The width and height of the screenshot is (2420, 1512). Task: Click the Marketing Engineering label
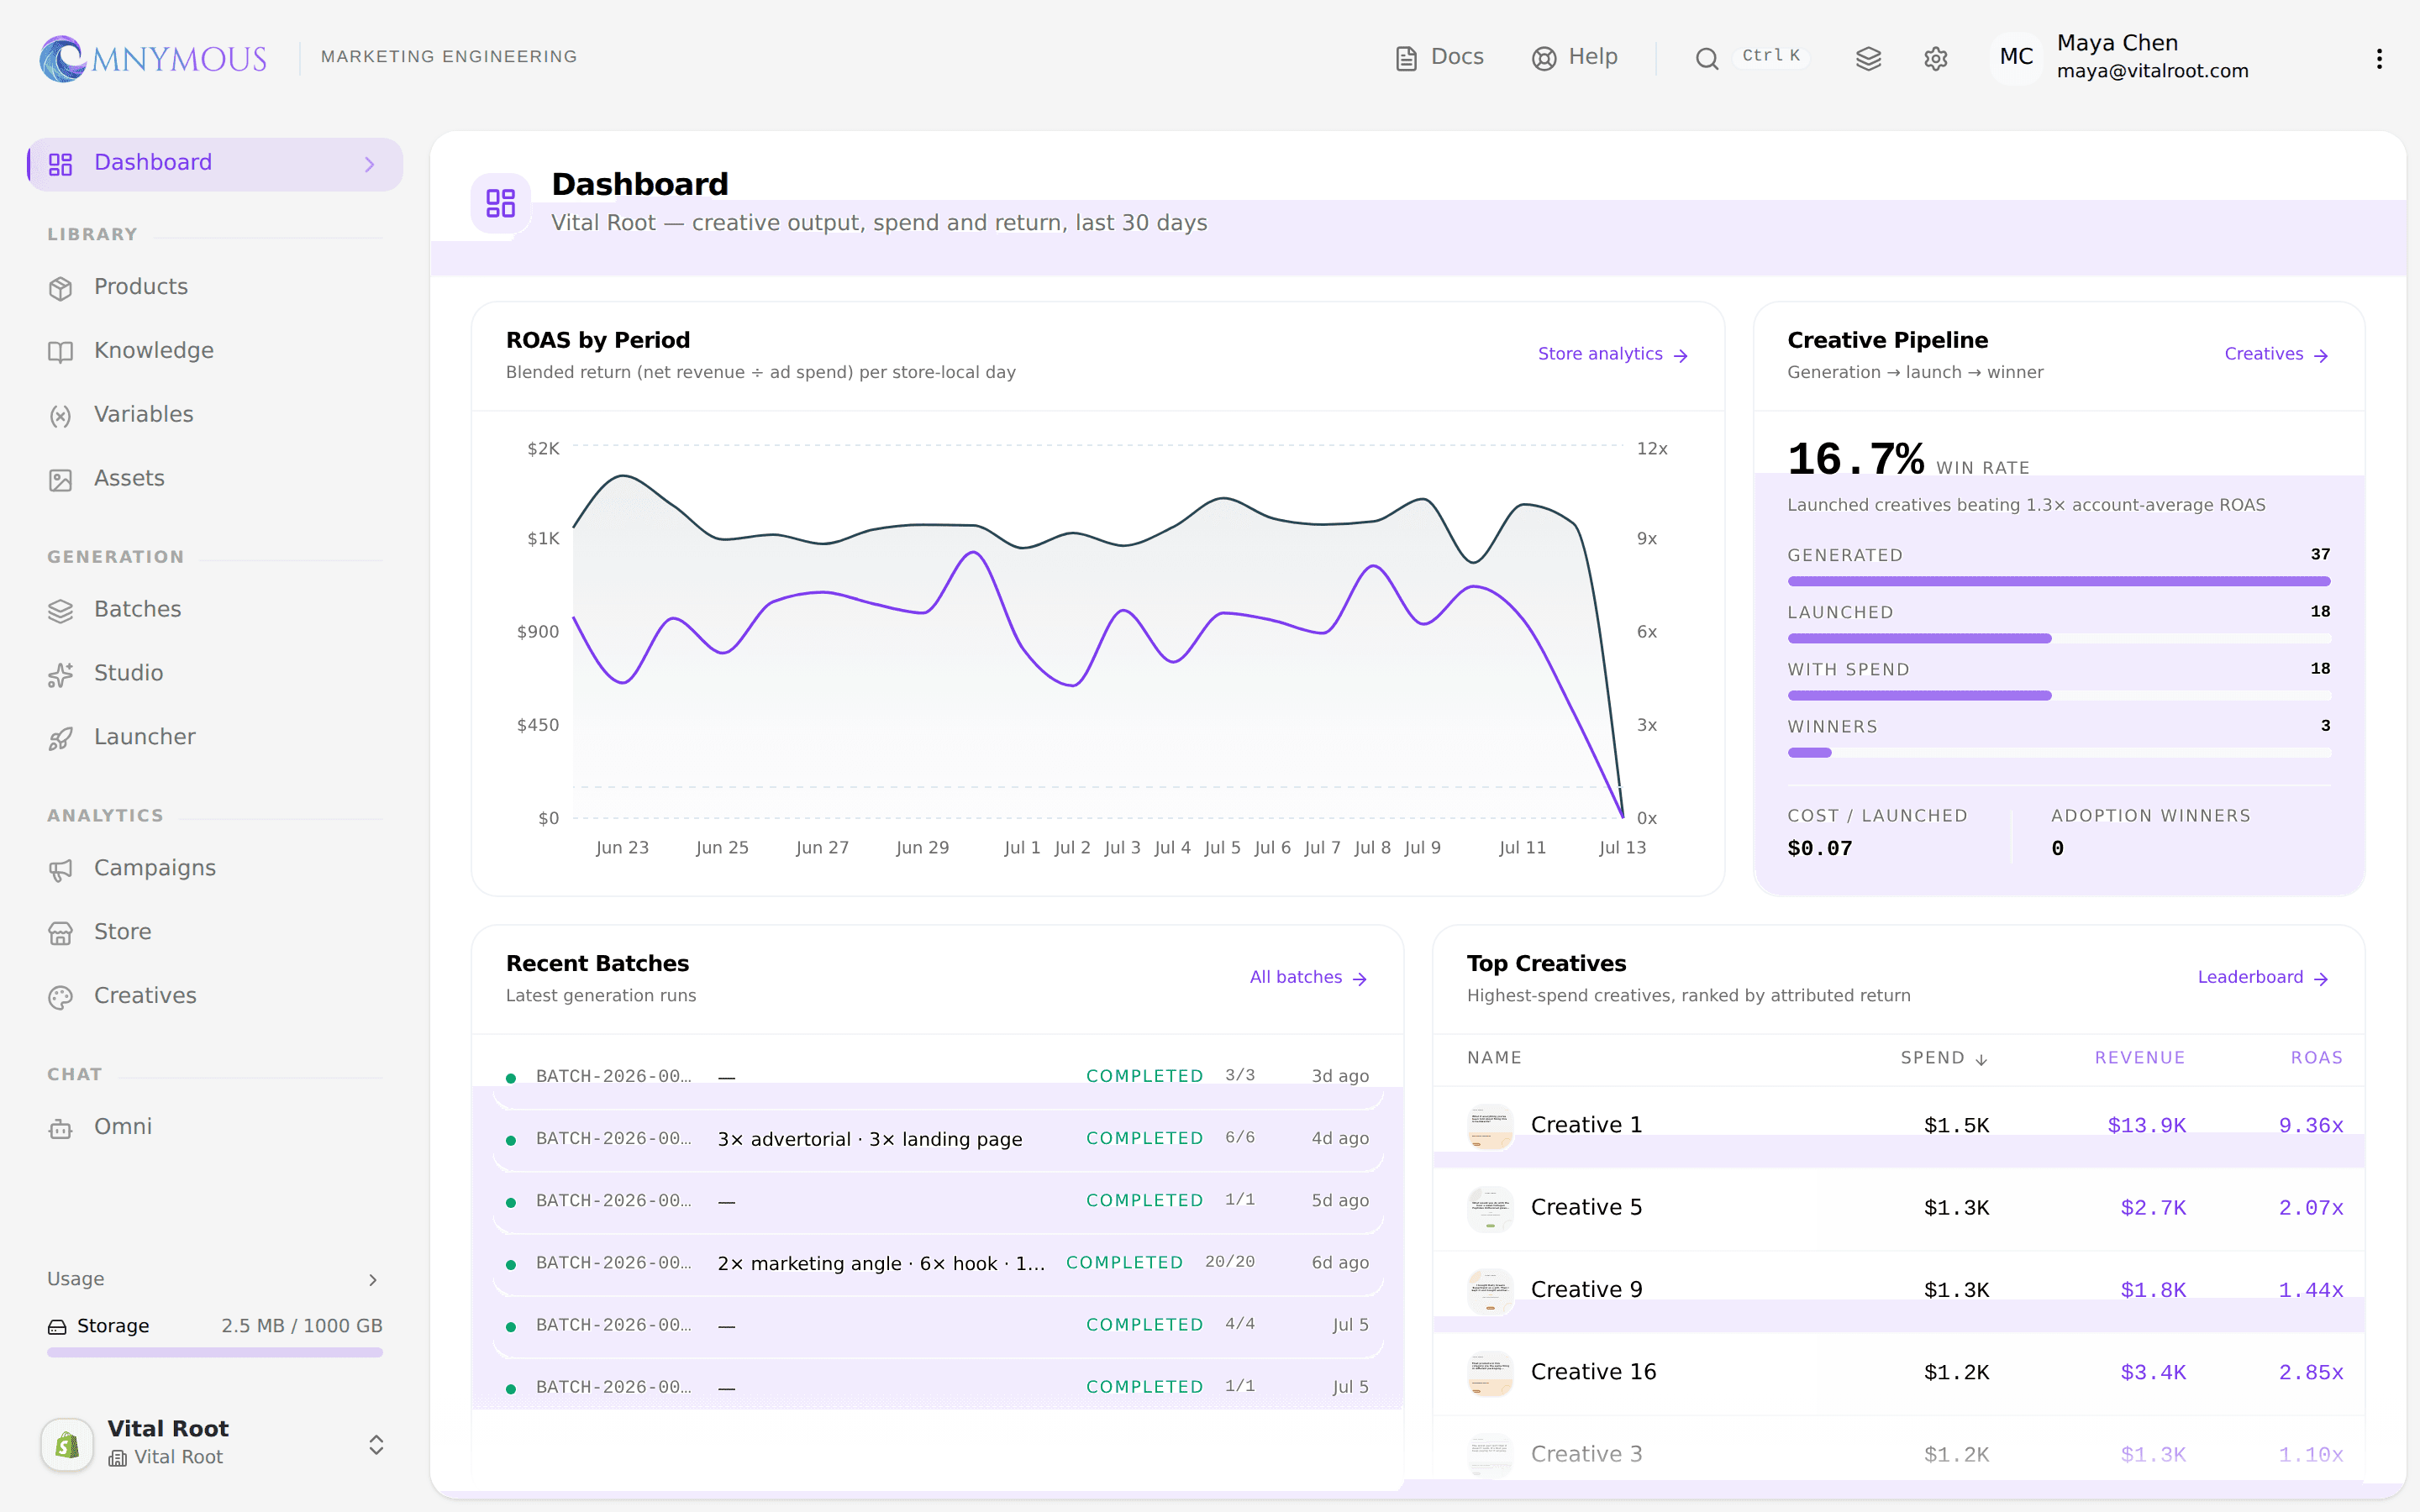click(449, 57)
